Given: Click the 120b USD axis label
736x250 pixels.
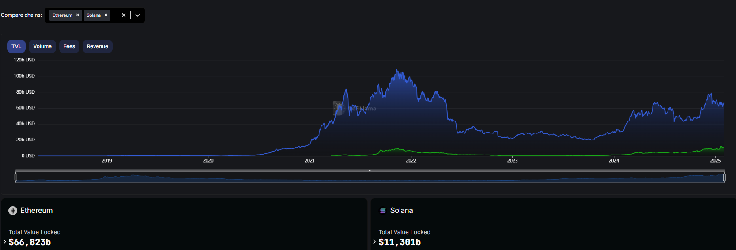Looking at the screenshot, I should [24, 60].
